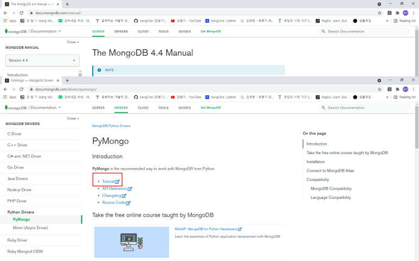Open the API Reference link
The image size is (419, 261).
click(x=117, y=189)
